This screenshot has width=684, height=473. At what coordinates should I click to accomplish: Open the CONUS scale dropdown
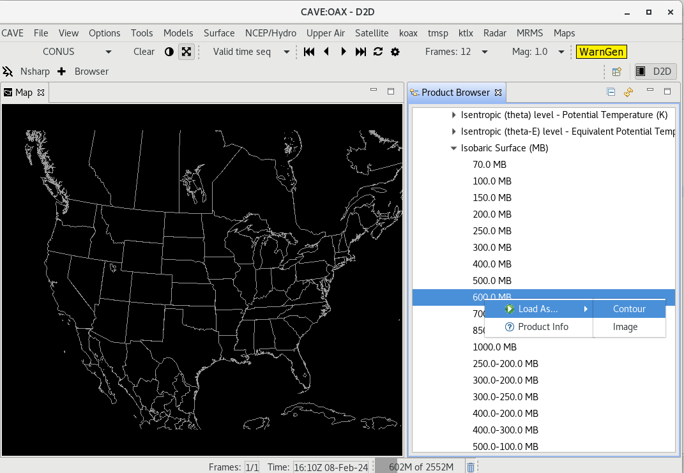tap(108, 52)
